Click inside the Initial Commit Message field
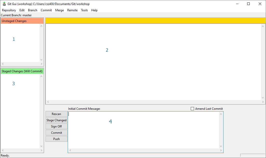Image resolution: width=266 pixels, height=158 pixels. pos(144,130)
